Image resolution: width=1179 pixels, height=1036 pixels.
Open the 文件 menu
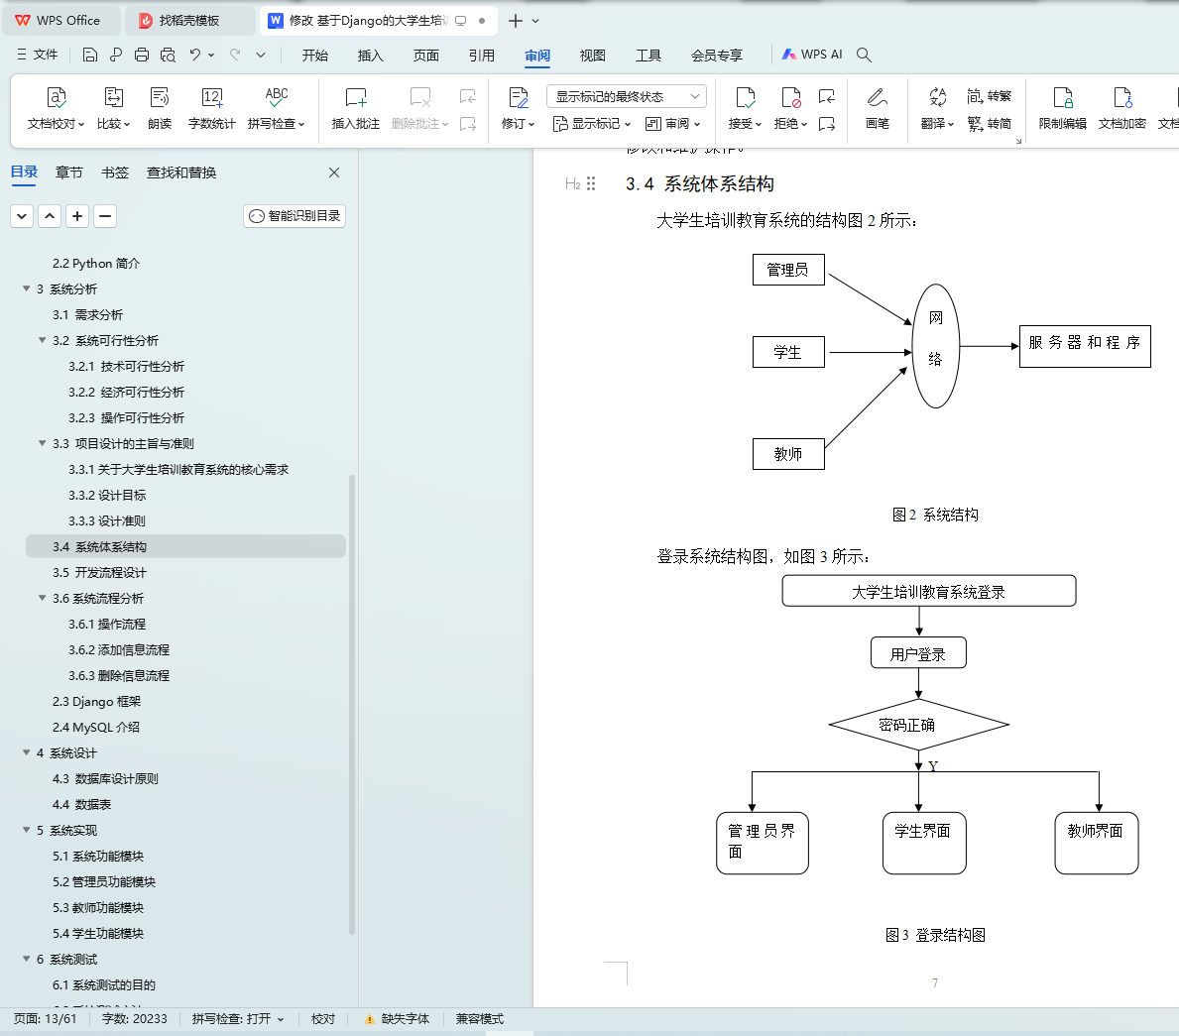pos(37,55)
